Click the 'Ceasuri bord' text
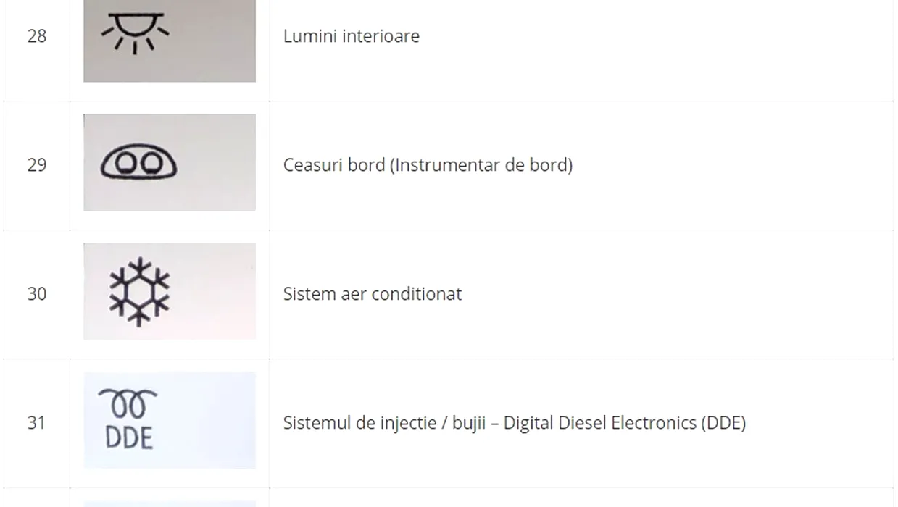898x507 pixels. coord(334,165)
